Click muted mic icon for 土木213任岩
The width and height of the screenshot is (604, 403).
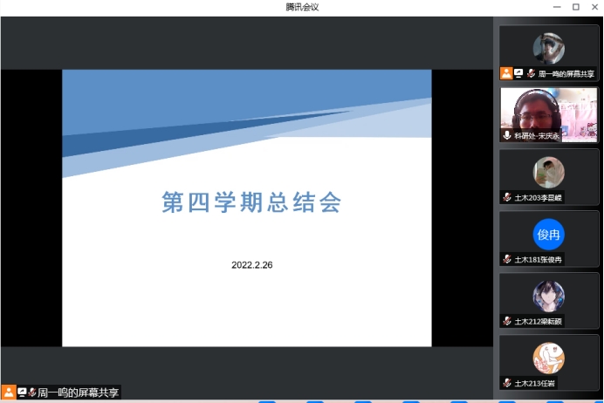tap(506, 384)
